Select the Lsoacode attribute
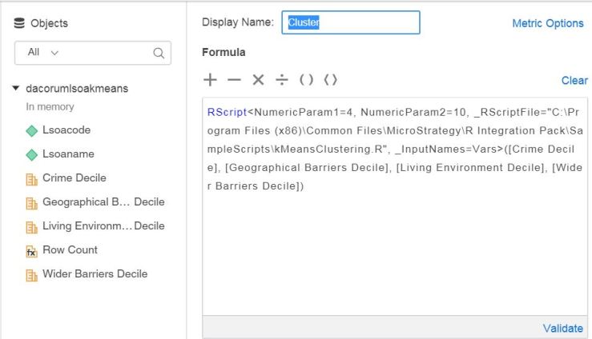 (66, 130)
